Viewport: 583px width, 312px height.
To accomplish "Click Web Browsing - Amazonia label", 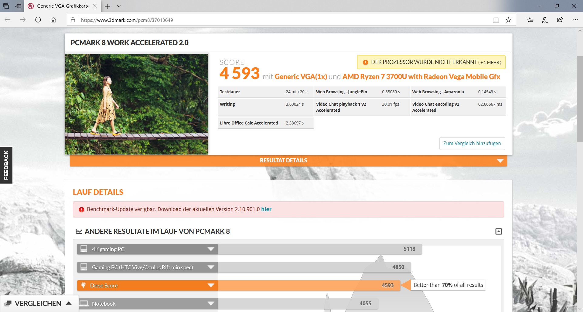I will (x=438, y=92).
